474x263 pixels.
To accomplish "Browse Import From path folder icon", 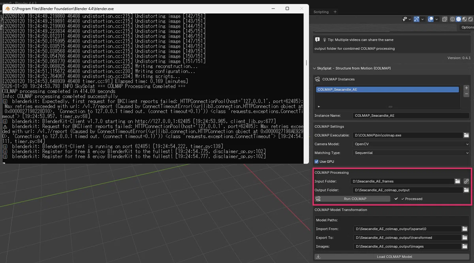I will tap(465, 229).
